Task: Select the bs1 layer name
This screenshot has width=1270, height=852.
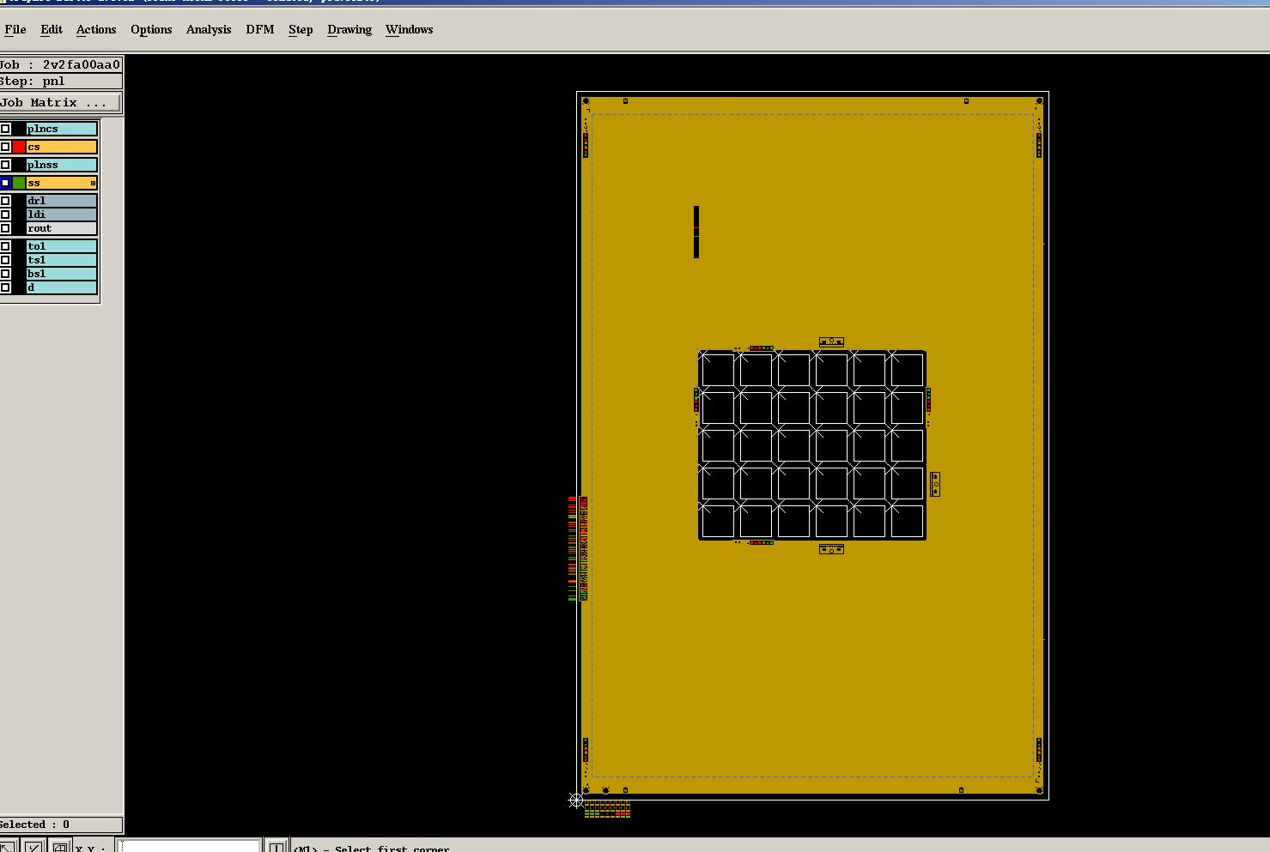Action: 62,274
